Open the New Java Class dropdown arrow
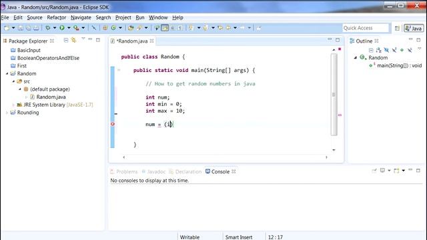 pyautogui.click(x=120, y=28)
